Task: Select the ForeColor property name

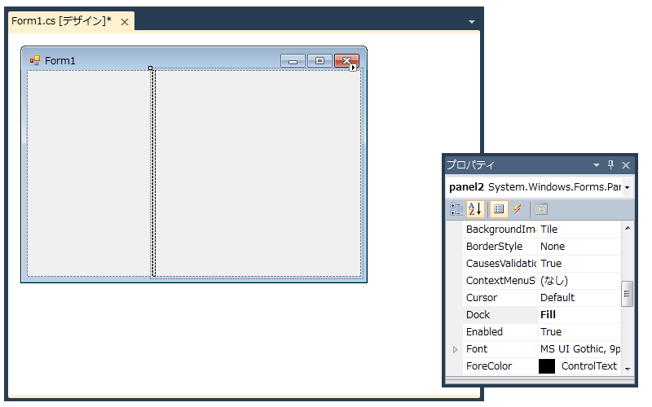Action: (489, 366)
